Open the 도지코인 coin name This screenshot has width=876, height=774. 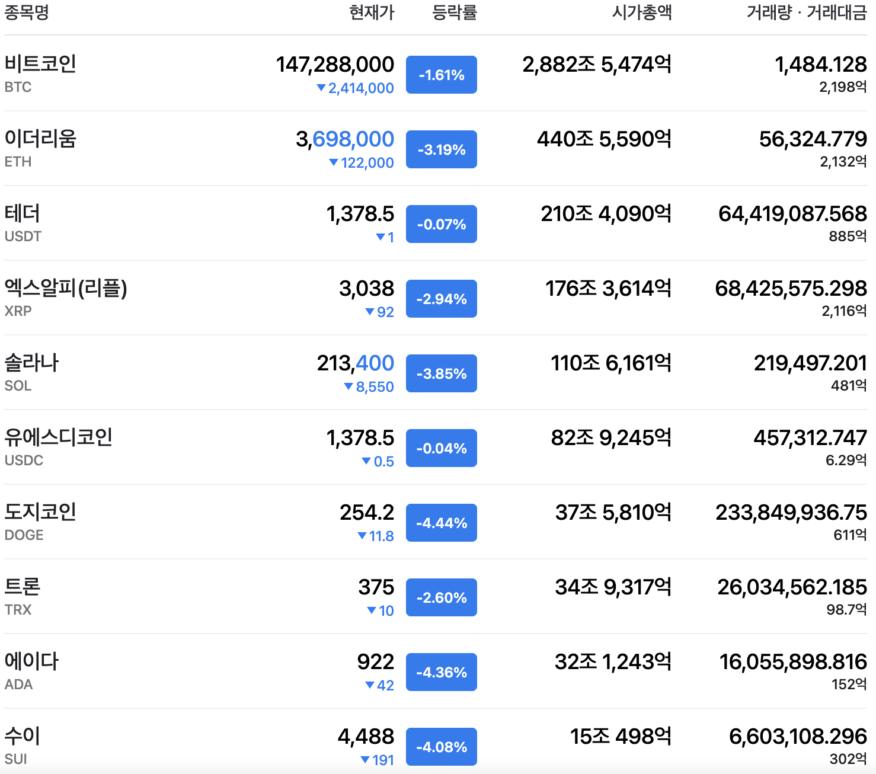[x=40, y=511]
